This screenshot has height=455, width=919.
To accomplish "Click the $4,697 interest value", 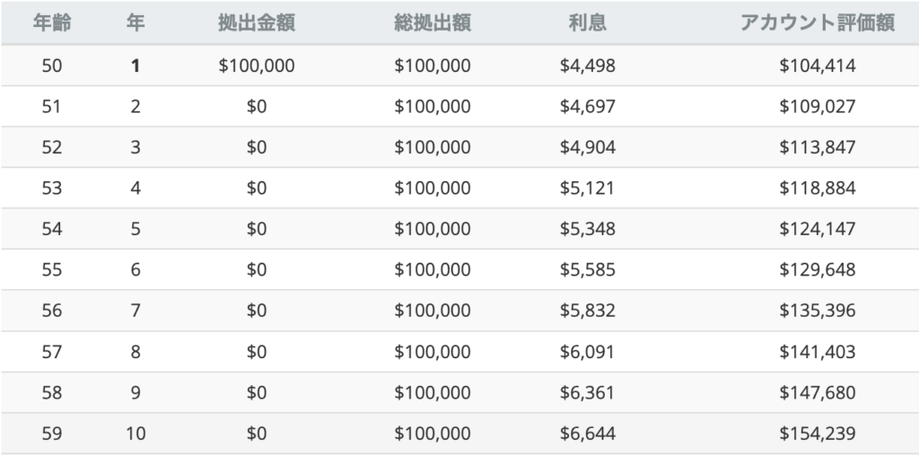I will point(587,106).
